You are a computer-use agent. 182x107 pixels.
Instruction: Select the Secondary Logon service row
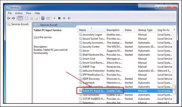(x=125, y=35)
